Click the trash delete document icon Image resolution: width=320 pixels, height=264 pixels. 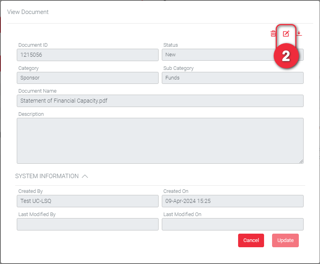[x=273, y=34]
